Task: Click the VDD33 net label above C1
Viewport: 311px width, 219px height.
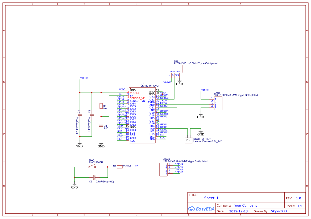Action: pyautogui.click(x=84, y=78)
